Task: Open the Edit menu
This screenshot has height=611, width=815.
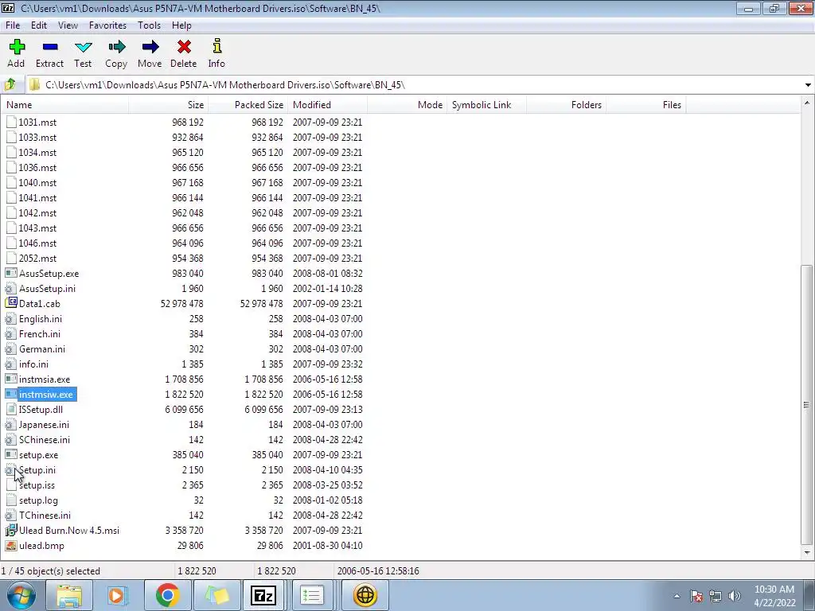Action: tap(39, 25)
